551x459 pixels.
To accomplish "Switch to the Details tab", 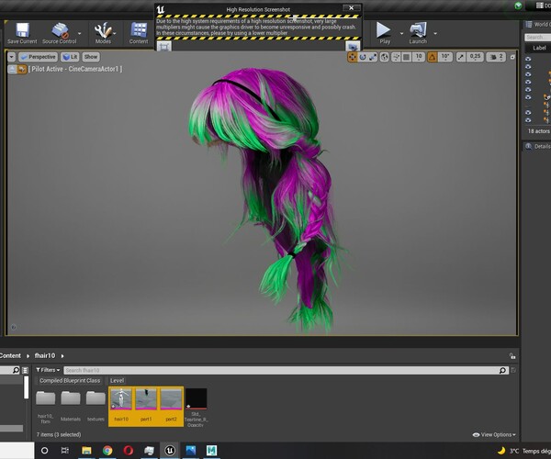I will click(x=538, y=147).
